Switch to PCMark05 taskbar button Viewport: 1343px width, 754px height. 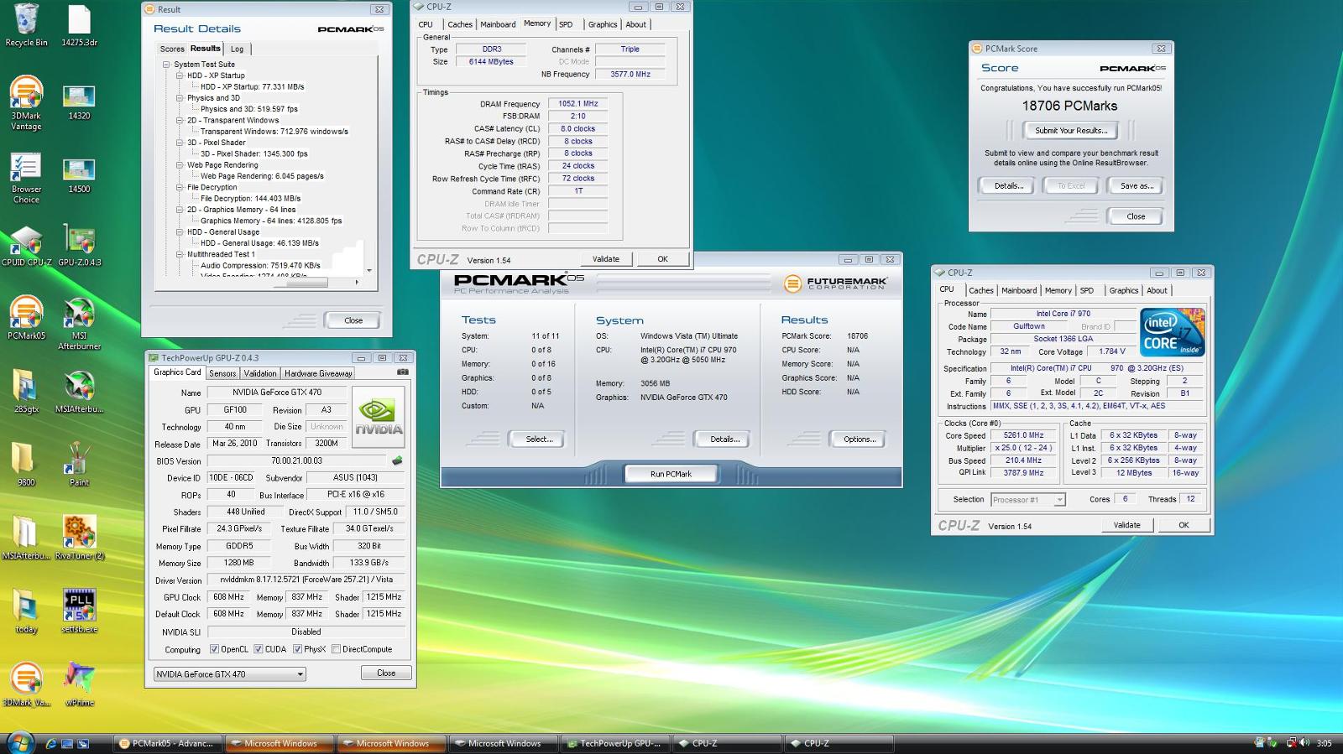168,743
